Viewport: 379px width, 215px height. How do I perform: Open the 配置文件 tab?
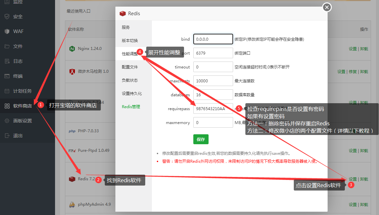130,67
